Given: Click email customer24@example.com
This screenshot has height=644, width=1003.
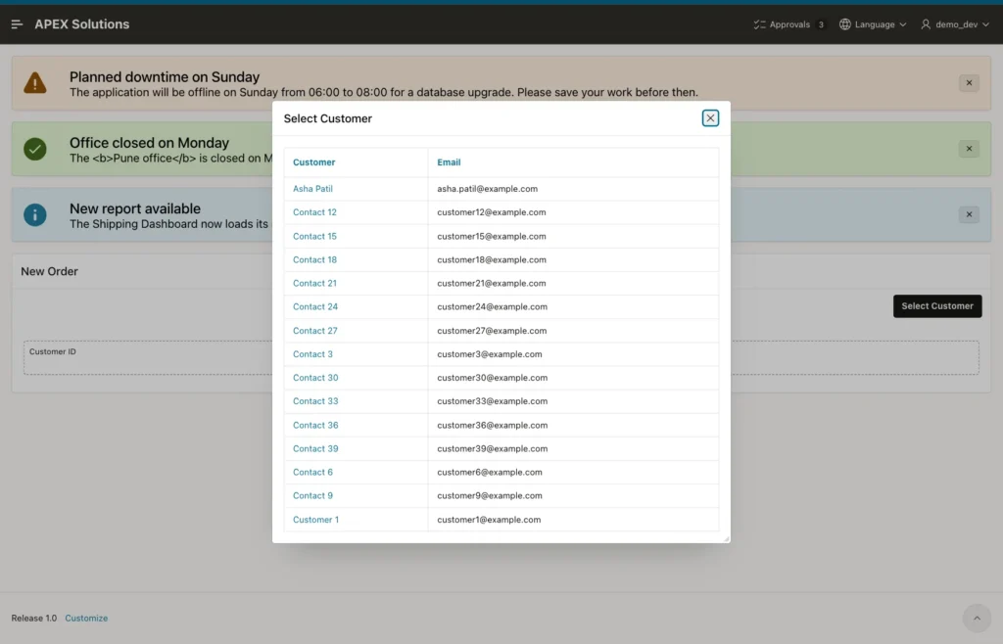Looking at the screenshot, I should [492, 306].
